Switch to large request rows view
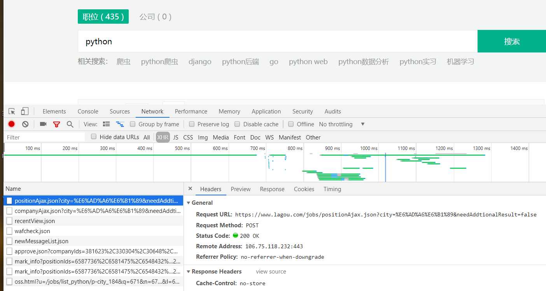The width and height of the screenshot is (546, 291). [106, 124]
